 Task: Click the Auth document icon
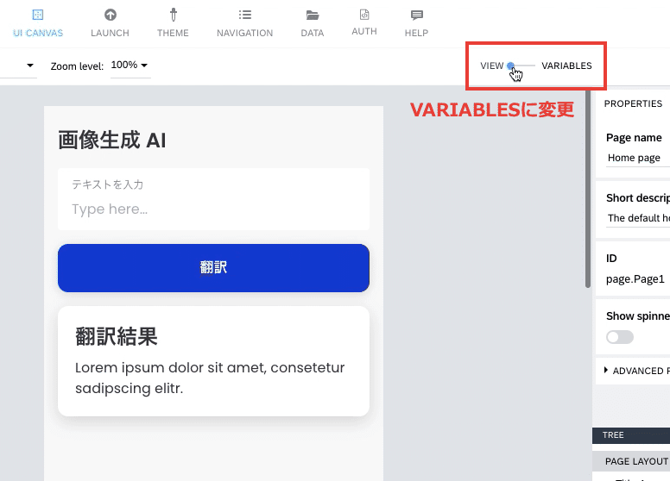(364, 15)
